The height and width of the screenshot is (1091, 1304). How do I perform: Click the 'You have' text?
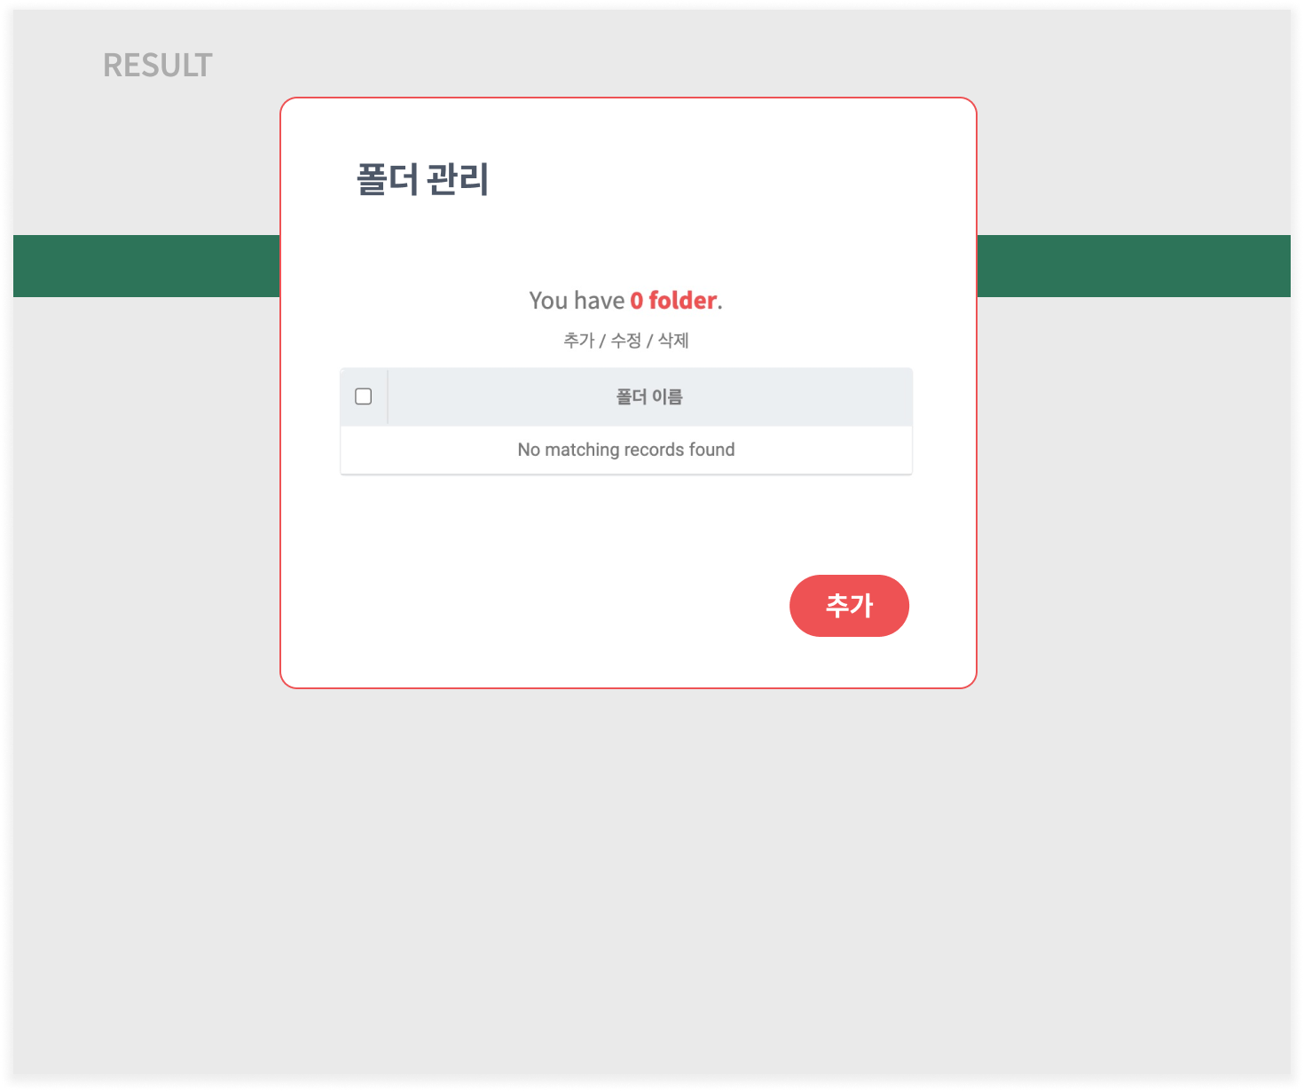[x=577, y=301]
